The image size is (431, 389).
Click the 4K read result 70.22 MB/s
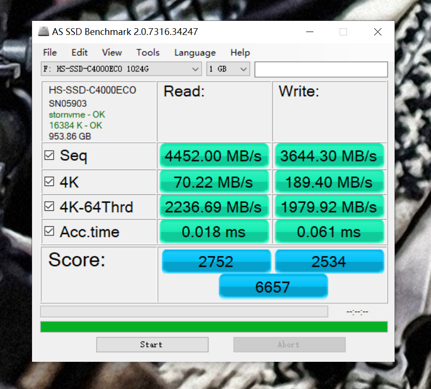click(x=214, y=182)
